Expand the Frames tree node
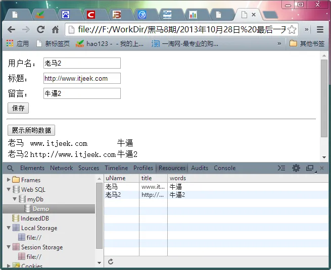Image resolution: width=331 pixels, height=270 pixels. click(9, 180)
